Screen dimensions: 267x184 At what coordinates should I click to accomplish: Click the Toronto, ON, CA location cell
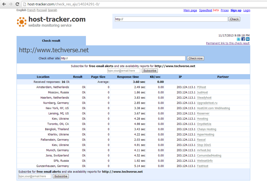(58, 124)
